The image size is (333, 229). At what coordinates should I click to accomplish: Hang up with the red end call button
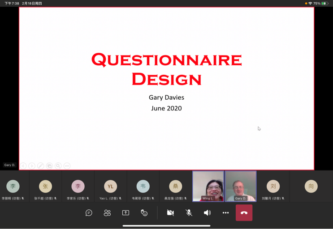[244, 213]
